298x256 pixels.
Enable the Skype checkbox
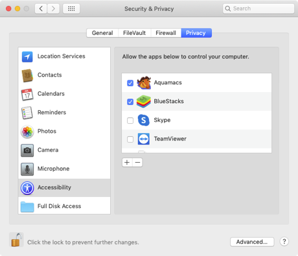[x=130, y=121]
